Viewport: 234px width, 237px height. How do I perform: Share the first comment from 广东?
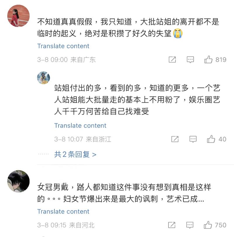pyautogui.click(x=172, y=60)
